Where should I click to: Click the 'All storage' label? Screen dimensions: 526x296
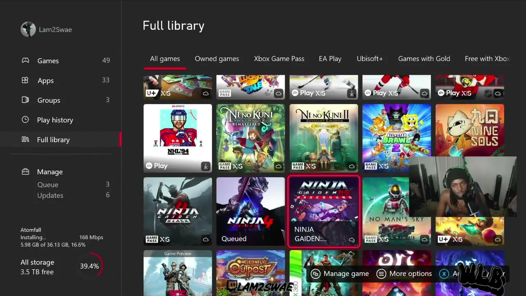(37, 262)
